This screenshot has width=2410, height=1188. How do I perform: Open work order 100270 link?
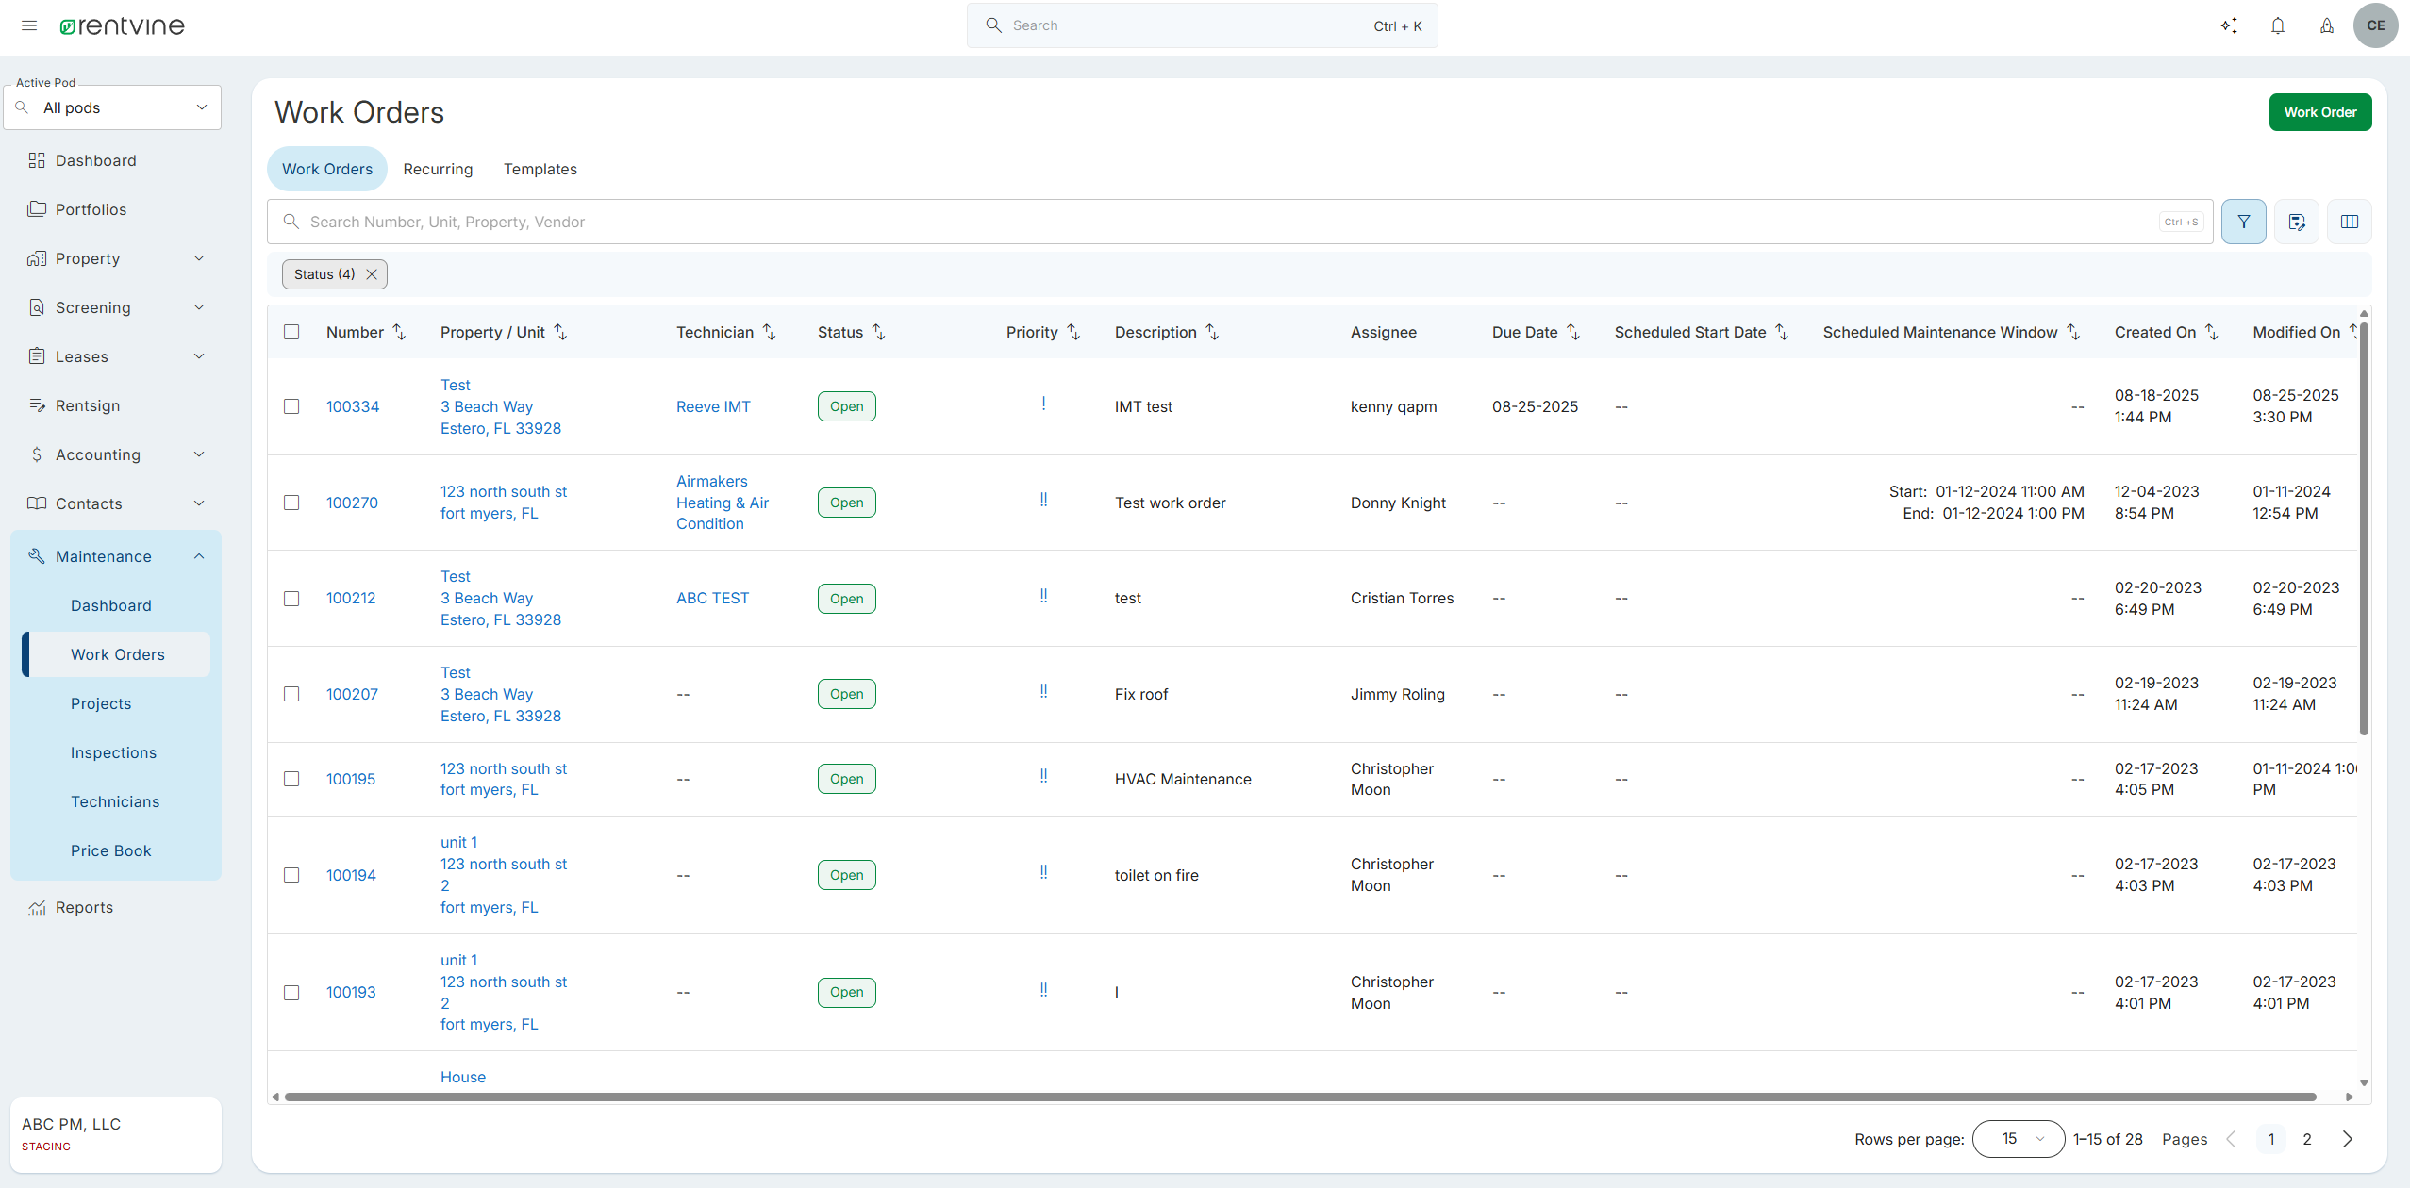352,503
